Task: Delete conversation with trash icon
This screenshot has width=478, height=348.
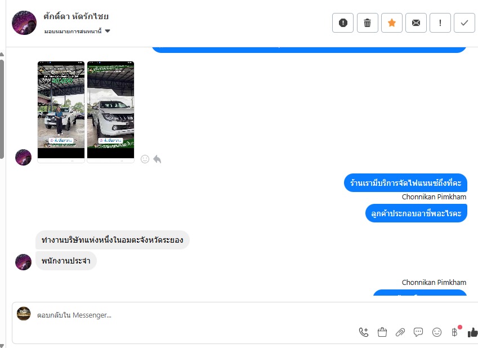Action: (367, 23)
